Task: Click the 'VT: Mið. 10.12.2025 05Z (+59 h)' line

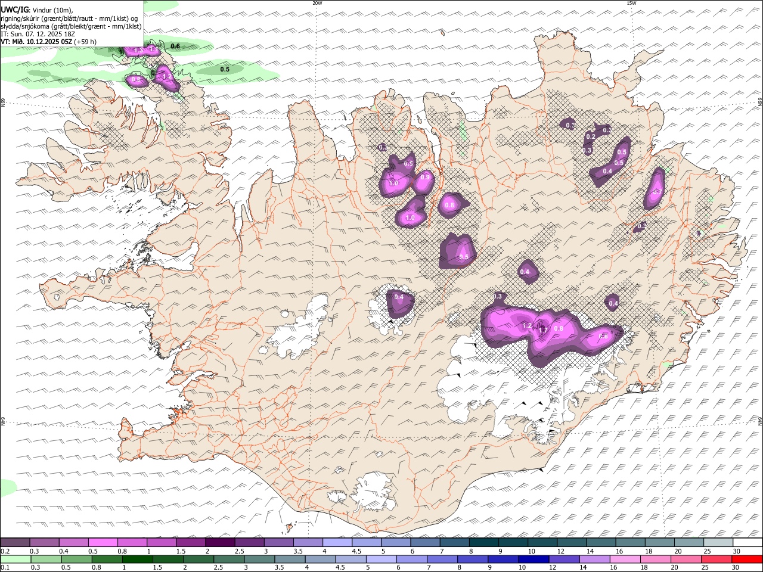Action: click(49, 42)
